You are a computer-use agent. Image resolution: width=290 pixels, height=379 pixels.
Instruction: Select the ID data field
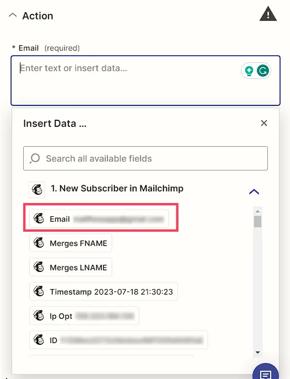pos(119,340)
